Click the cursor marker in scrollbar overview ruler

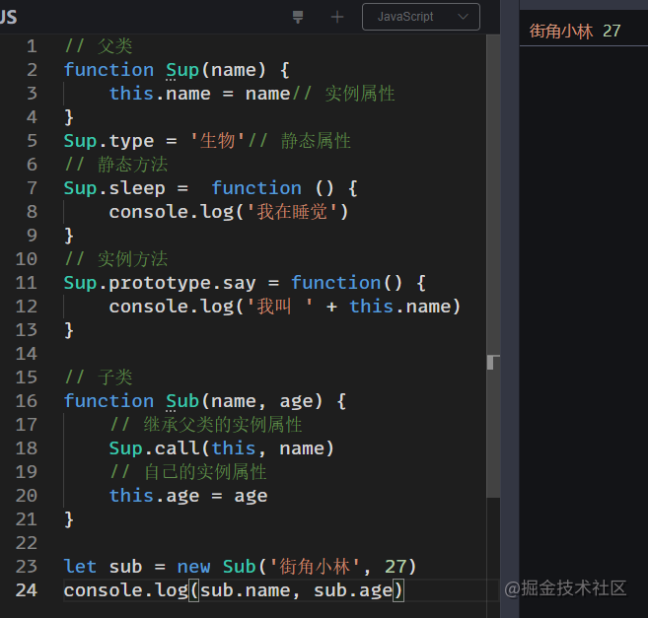(x=493, y=363)
